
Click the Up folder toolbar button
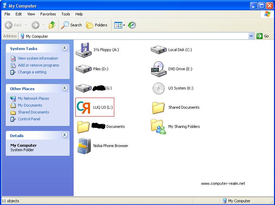(52, 25)
